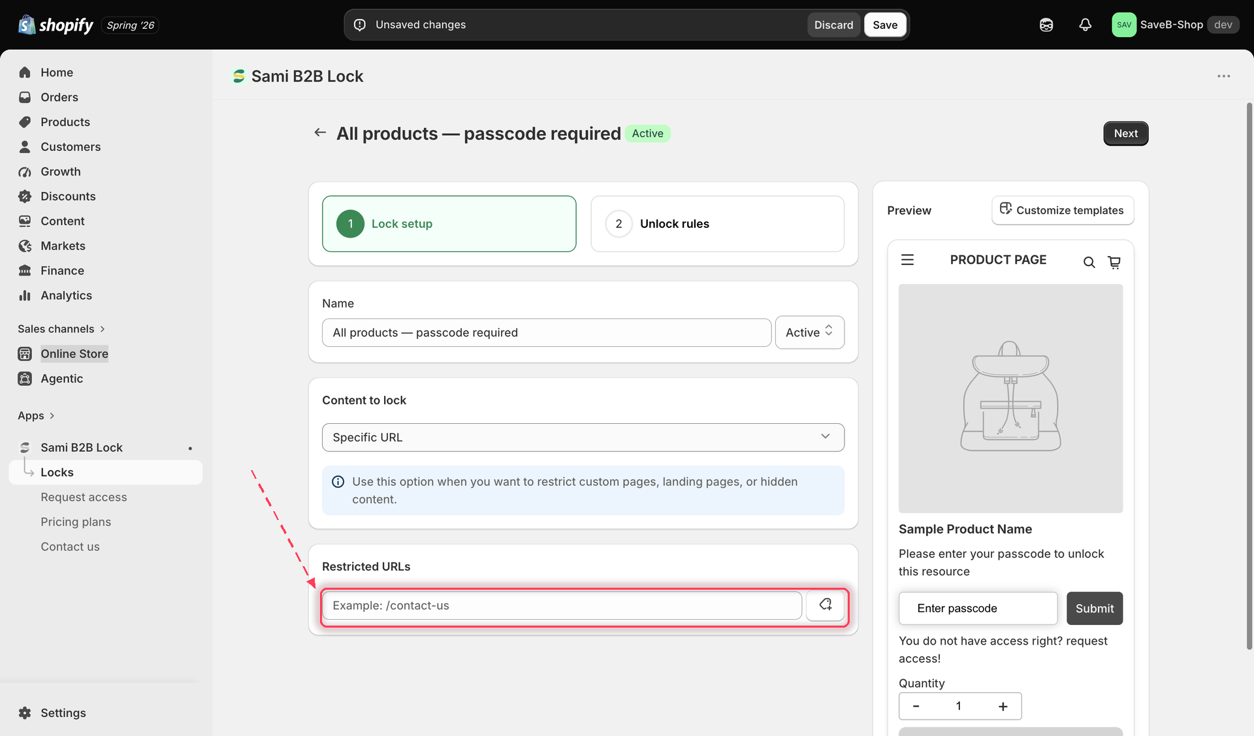Open Request access page
This screenshot has height=736, width=1254.
[x=84, y=498]
